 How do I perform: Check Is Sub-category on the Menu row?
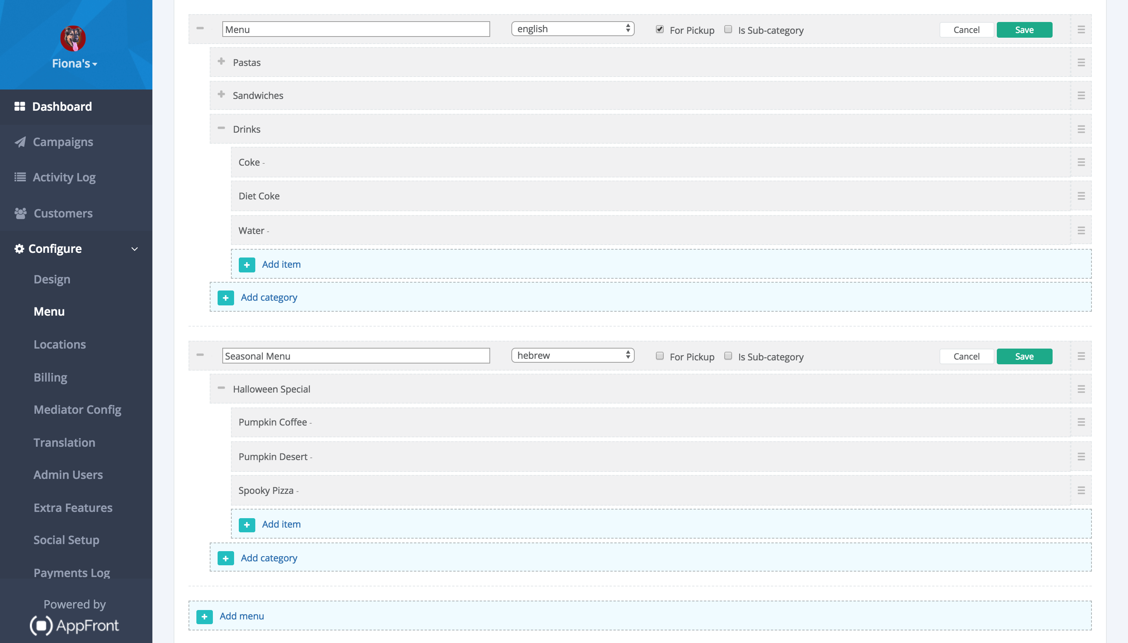pyautogui.click(x=728, y=29)
